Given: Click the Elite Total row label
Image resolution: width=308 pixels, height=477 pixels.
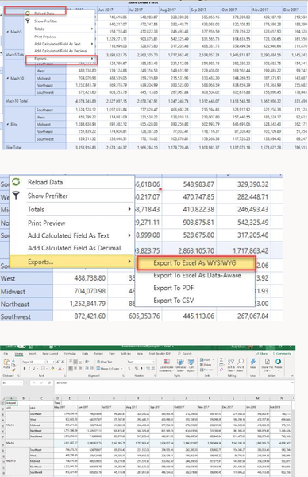Looking at the screenshot, I should click(x=13, y=147).
